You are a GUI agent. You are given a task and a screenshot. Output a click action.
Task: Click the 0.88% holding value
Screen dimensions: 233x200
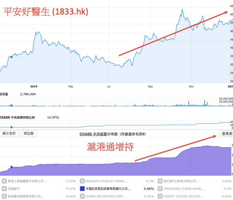[x=149, y=189]
